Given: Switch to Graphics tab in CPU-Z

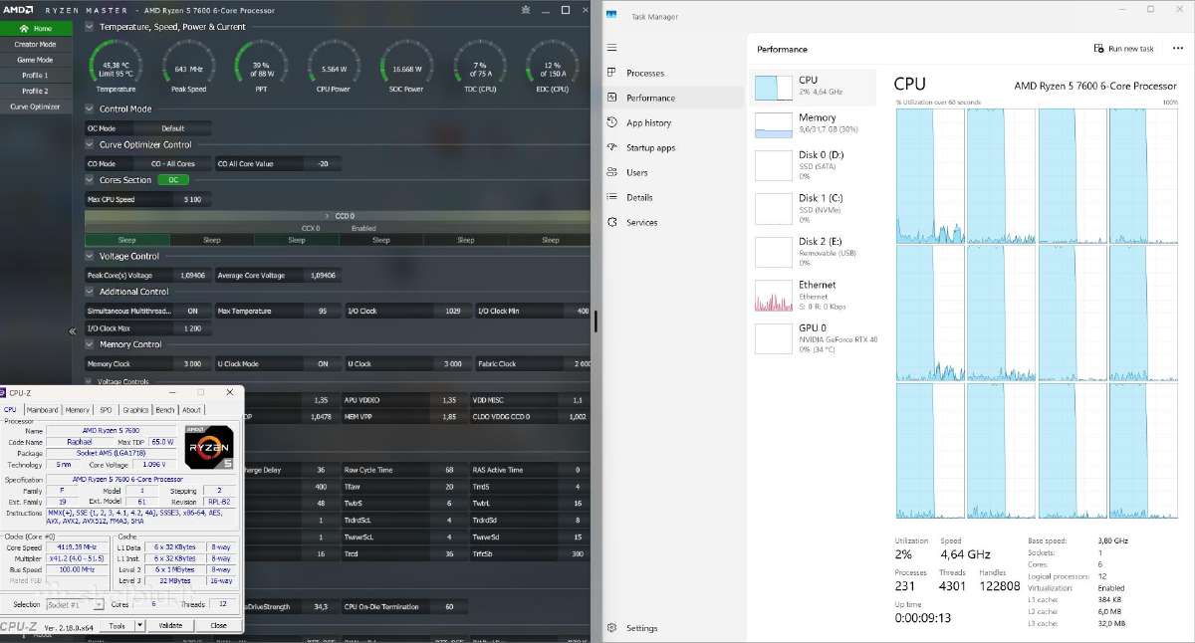Looking at the screenshot, I should click(x=135, y=409).
